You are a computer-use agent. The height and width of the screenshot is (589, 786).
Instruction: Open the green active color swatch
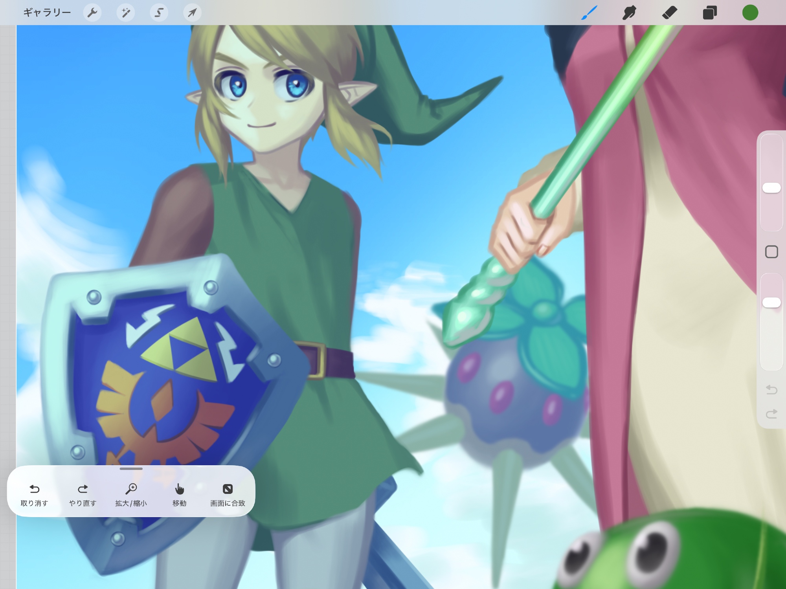click(750, 13)
